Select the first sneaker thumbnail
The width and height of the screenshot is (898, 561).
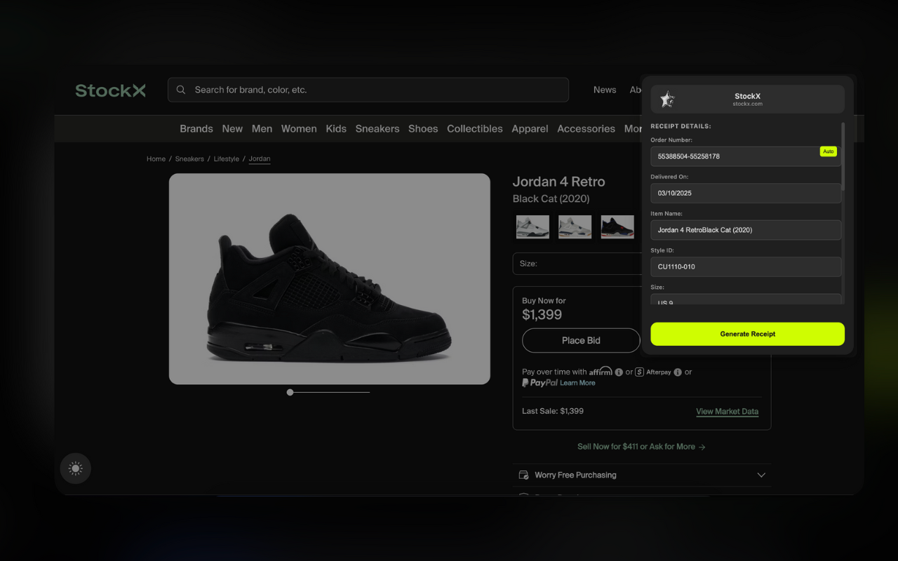532,227
